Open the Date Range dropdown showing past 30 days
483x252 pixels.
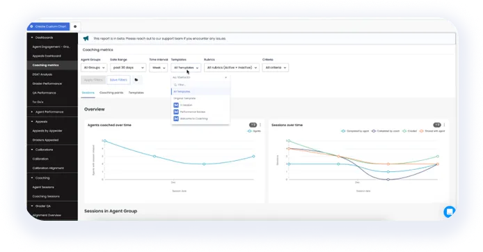128,68
